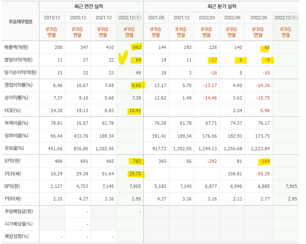Click the 2021.12 annual revenue '410'
This screenshot has width=306, height=244.
point(110,47)
